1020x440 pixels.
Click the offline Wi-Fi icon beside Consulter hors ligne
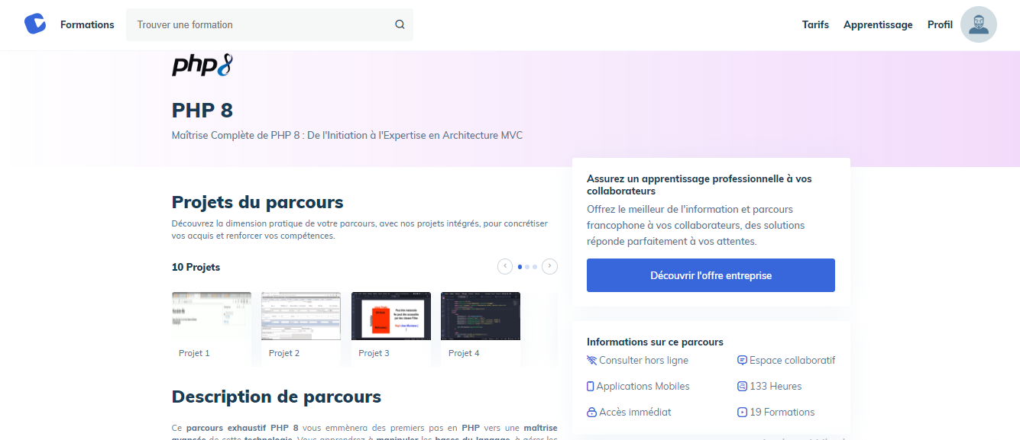point(591,361)
